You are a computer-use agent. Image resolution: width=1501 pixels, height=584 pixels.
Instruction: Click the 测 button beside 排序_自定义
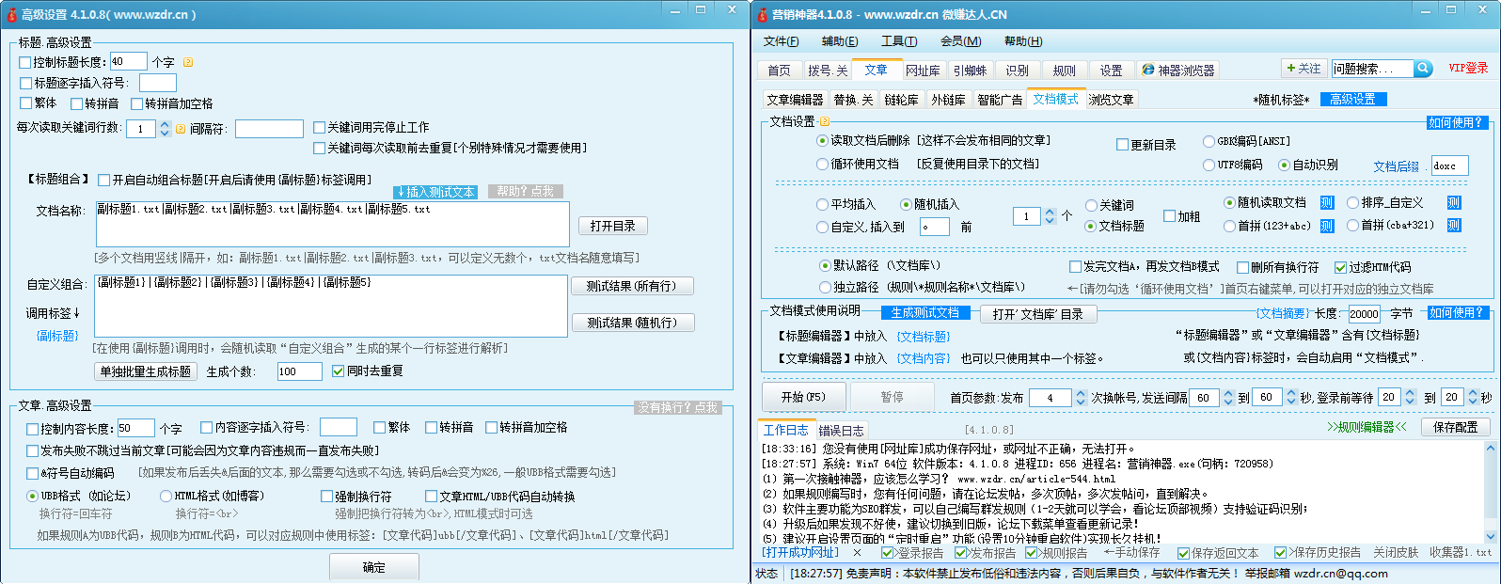[1454, 203]
